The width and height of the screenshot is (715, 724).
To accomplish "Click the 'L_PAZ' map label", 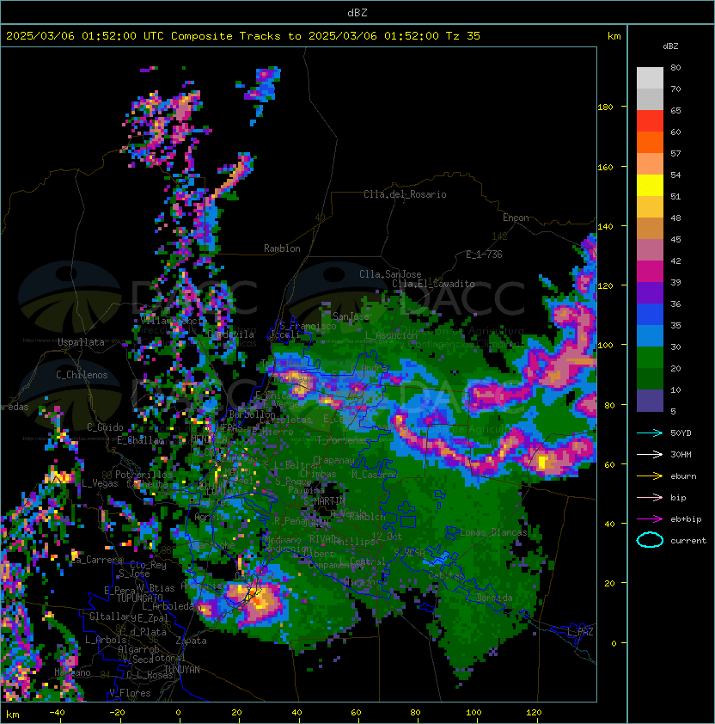I will click(x=580, y=631).
